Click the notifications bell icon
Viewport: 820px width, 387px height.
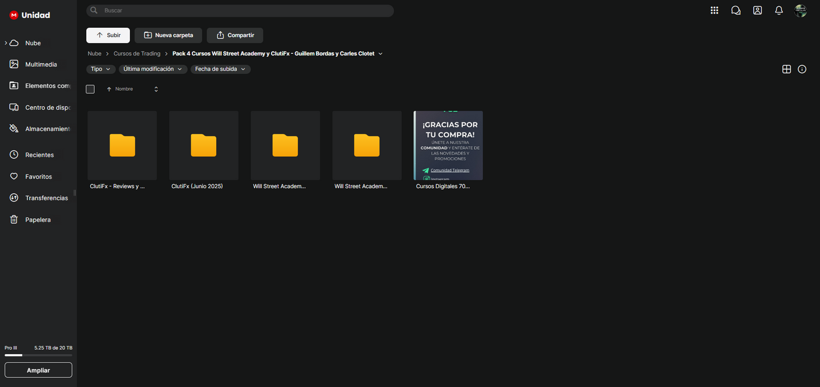click(779, 10)
